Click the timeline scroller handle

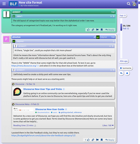[121, 27]
